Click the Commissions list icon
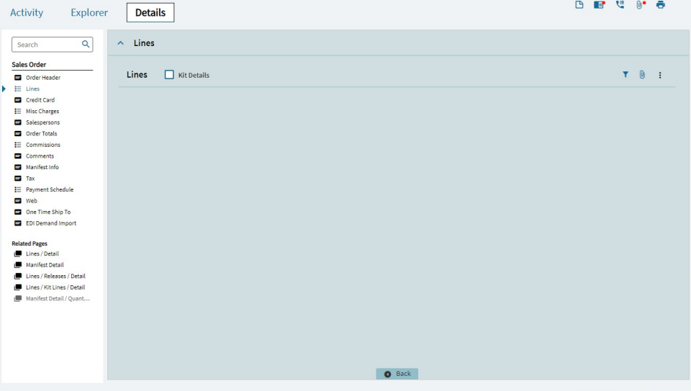Viewport: 691px width, 391px height. coord(17,145)
